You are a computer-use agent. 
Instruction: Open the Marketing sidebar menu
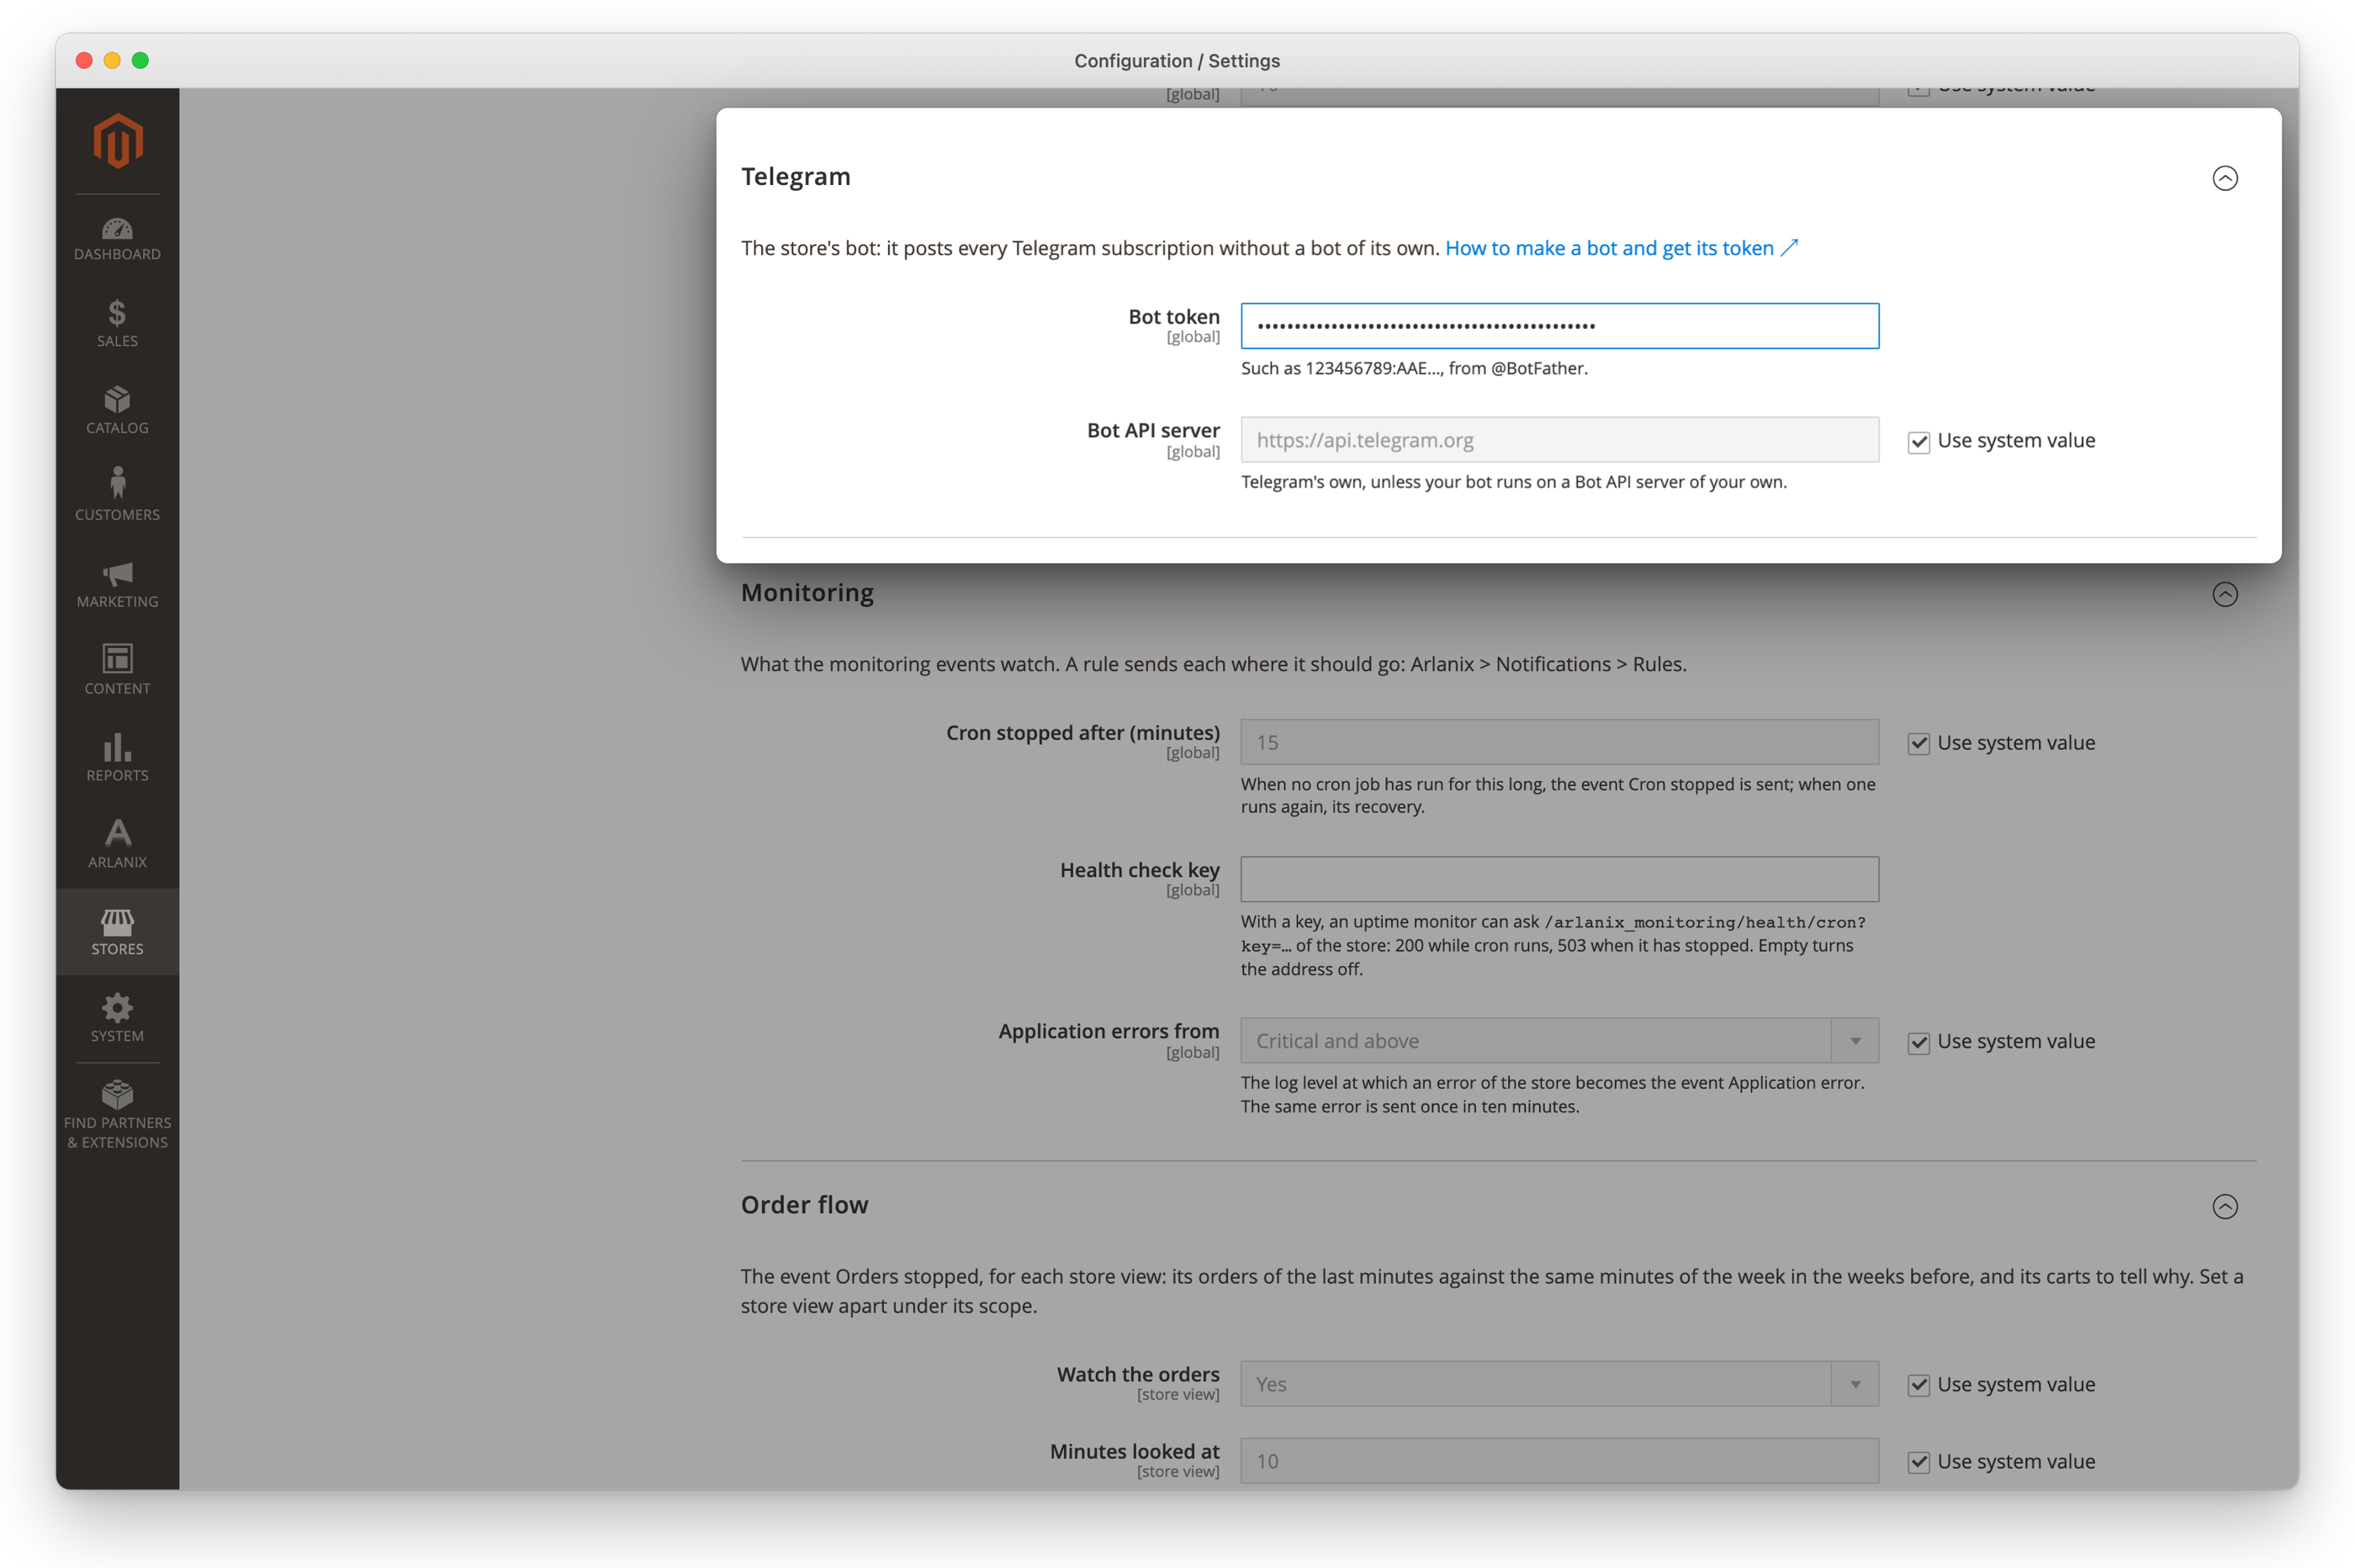[x=117, y=584]
